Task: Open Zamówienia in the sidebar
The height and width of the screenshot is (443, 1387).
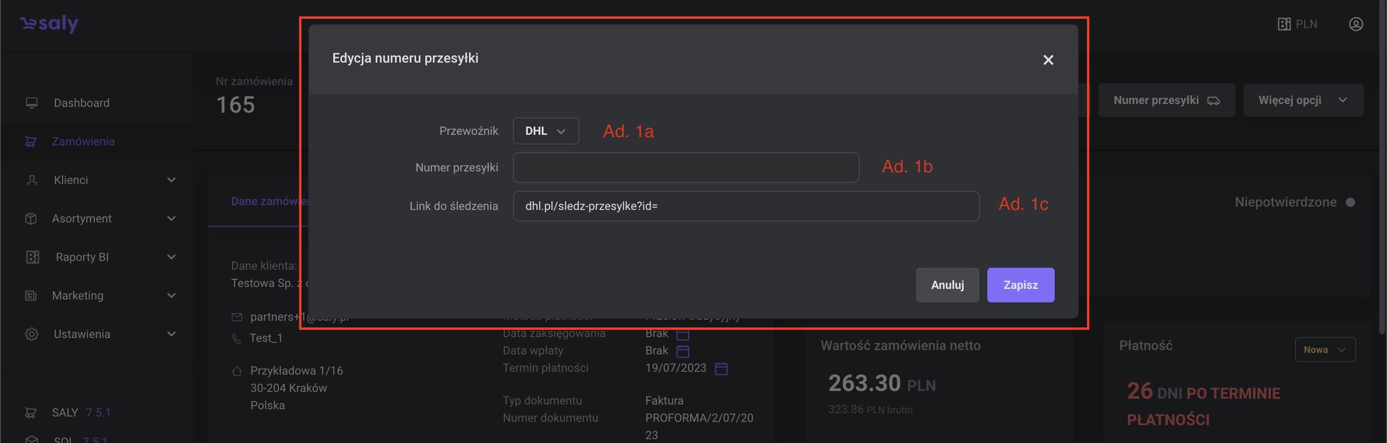Action: [83, 142]
